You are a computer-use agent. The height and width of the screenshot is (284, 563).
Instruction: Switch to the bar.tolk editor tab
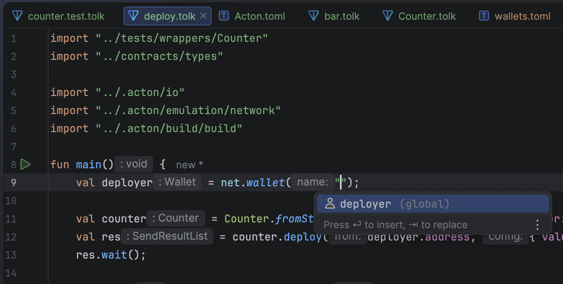342,16
